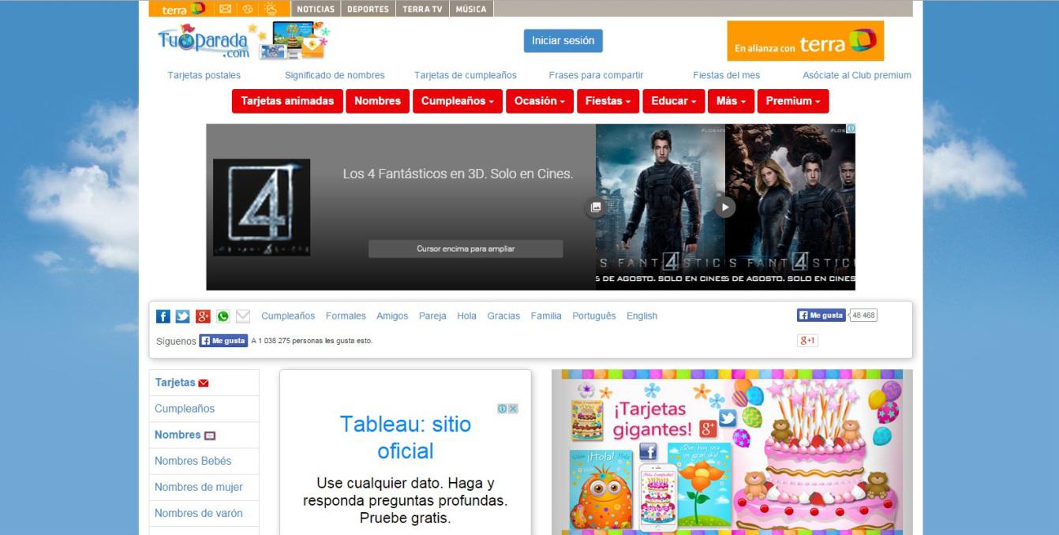
Task: Open the MÚSICA tab in Terra bar
Action: 471,9
